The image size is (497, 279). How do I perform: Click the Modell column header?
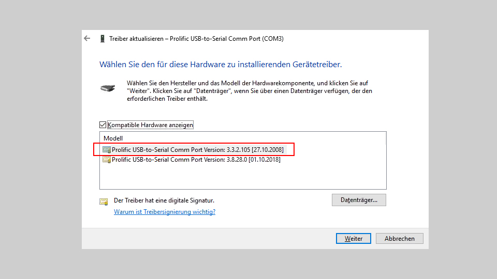(x=113, y=138)
